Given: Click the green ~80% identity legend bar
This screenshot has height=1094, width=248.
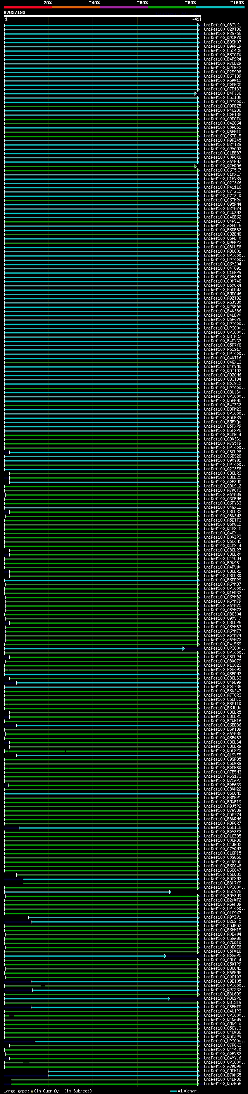Looking at the screenshot, I should 172,7.
